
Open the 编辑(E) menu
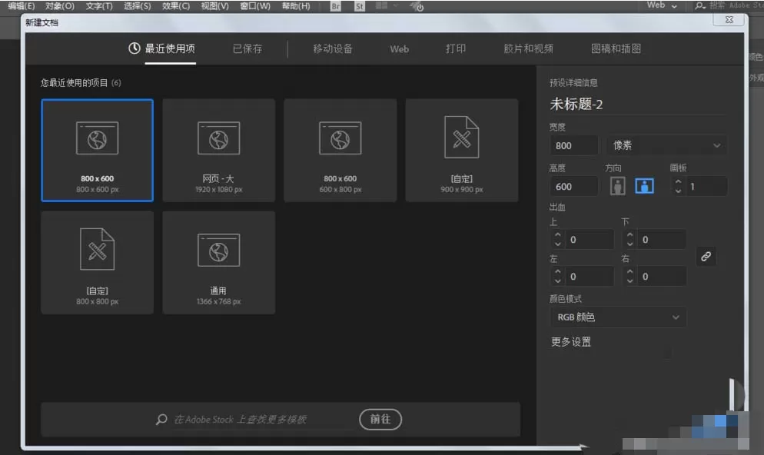(x=21, y=6)
